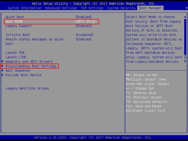Click help panel scroll up arrow
Screen dimensions: 188x141
coord(185,17)
